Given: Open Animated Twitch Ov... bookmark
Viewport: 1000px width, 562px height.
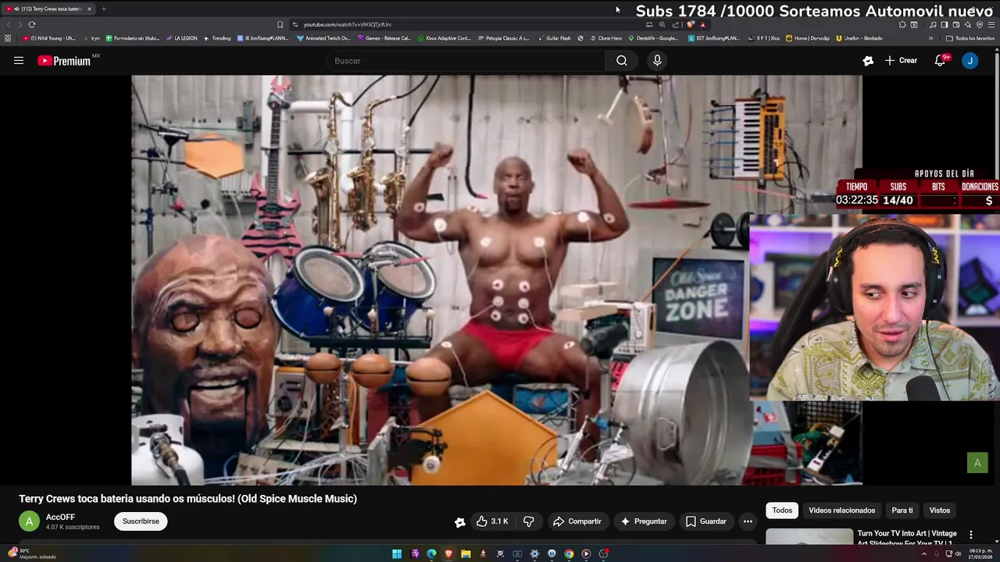Looking at the screenshot, I should (x=324, y=37).
